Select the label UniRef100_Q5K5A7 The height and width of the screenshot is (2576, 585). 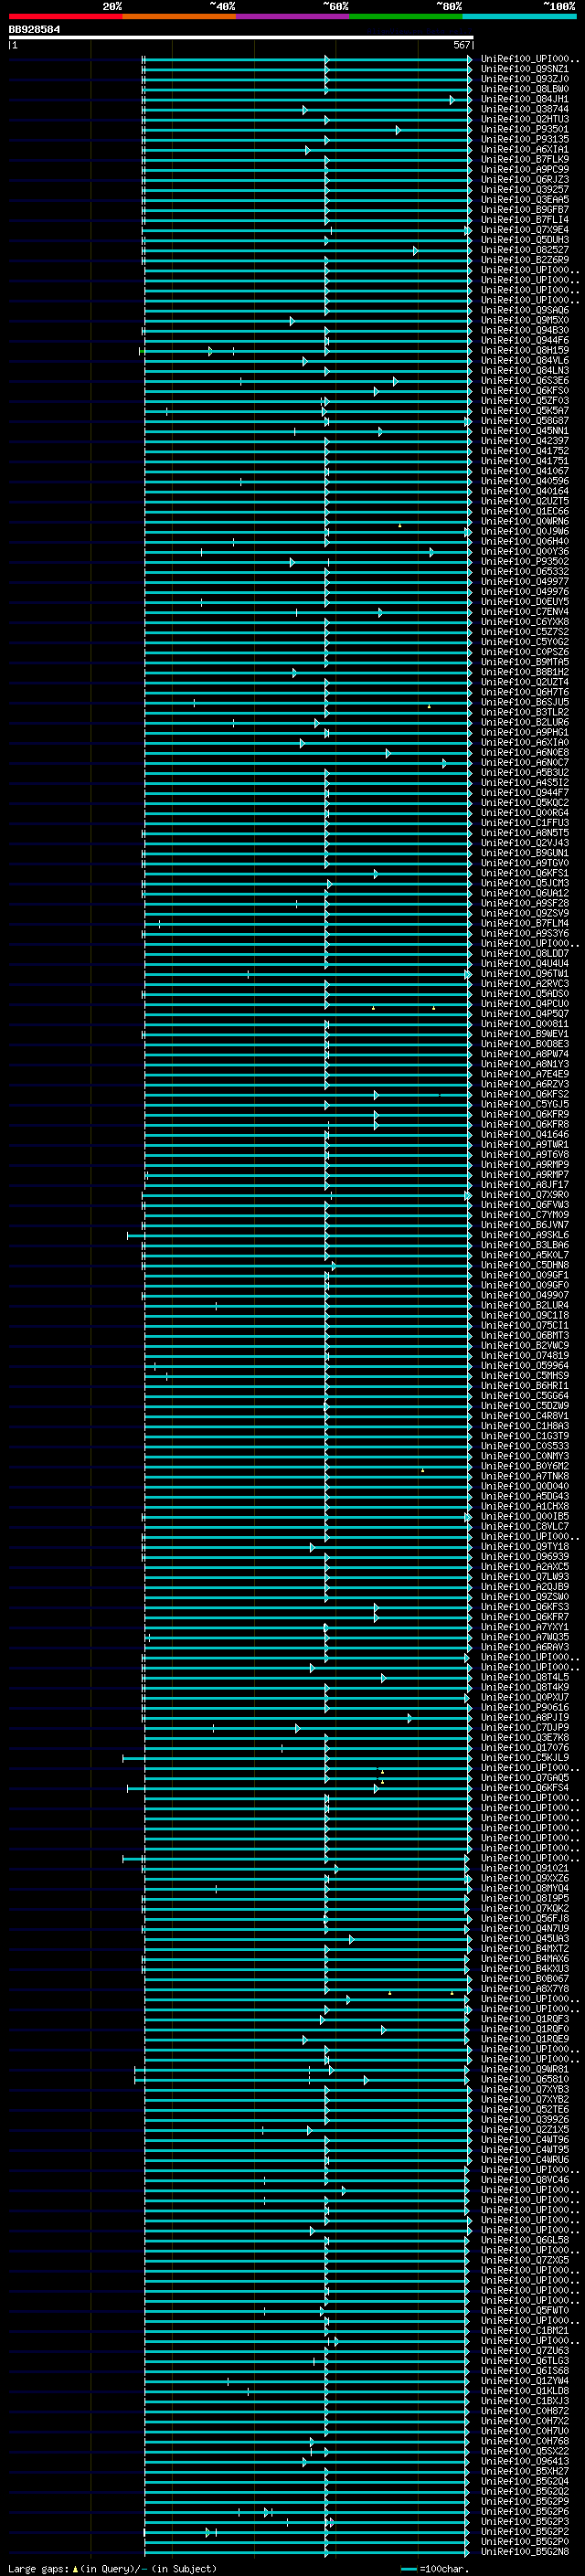coord(525,410)
